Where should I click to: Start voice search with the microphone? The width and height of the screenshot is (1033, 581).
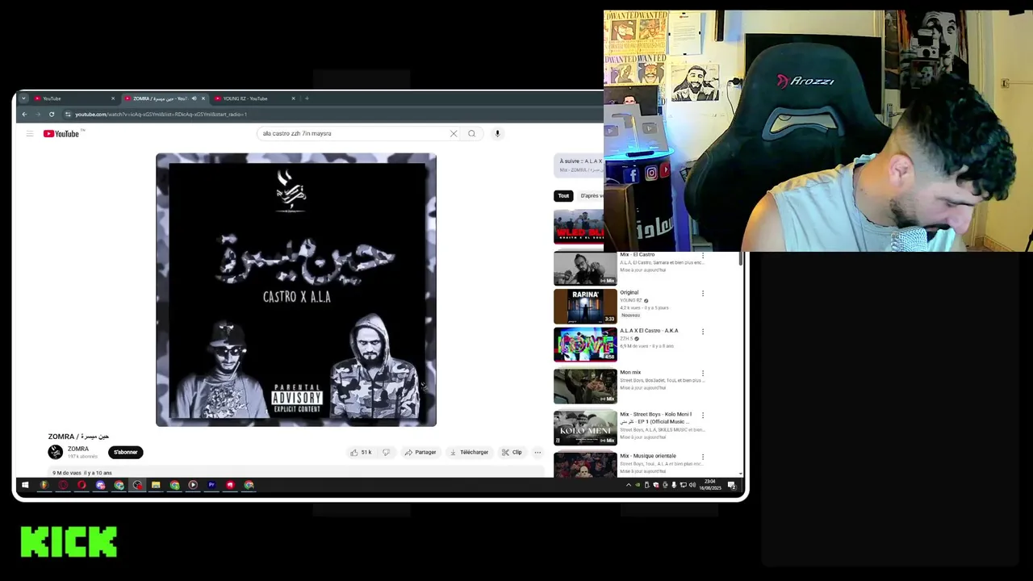click(497, 134)
